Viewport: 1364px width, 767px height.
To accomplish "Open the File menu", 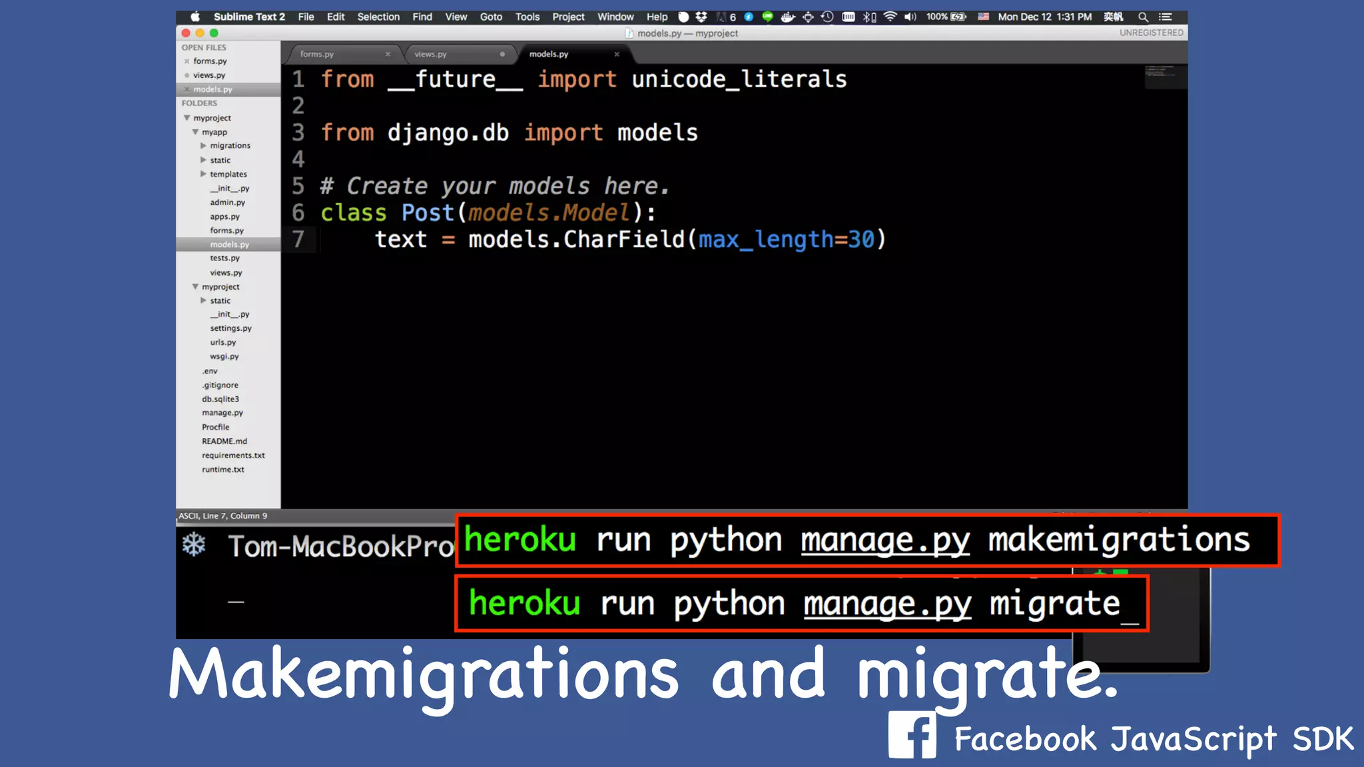I will pyautogui.click(x=306, y=17).
